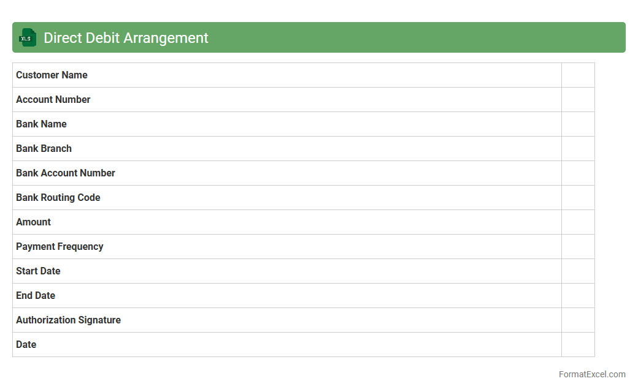Click the Authorization Signature label
The width and height of the screenshot is (638, 392).
[x=68, y=320]
